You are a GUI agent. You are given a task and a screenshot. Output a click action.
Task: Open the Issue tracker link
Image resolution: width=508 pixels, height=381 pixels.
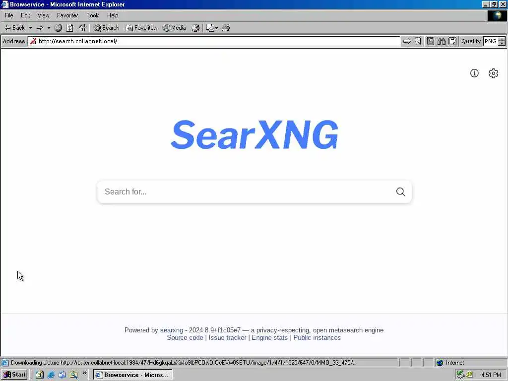pyautogui.click(x=227, y=337)
